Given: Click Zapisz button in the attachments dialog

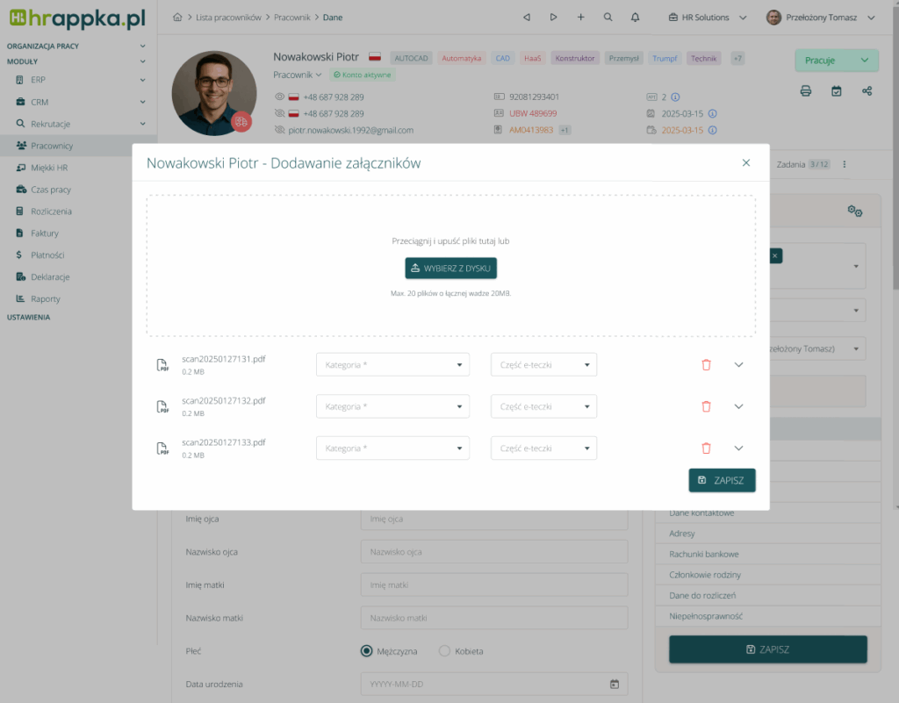Looking at the screenshot, I should (x=722, y=480).
